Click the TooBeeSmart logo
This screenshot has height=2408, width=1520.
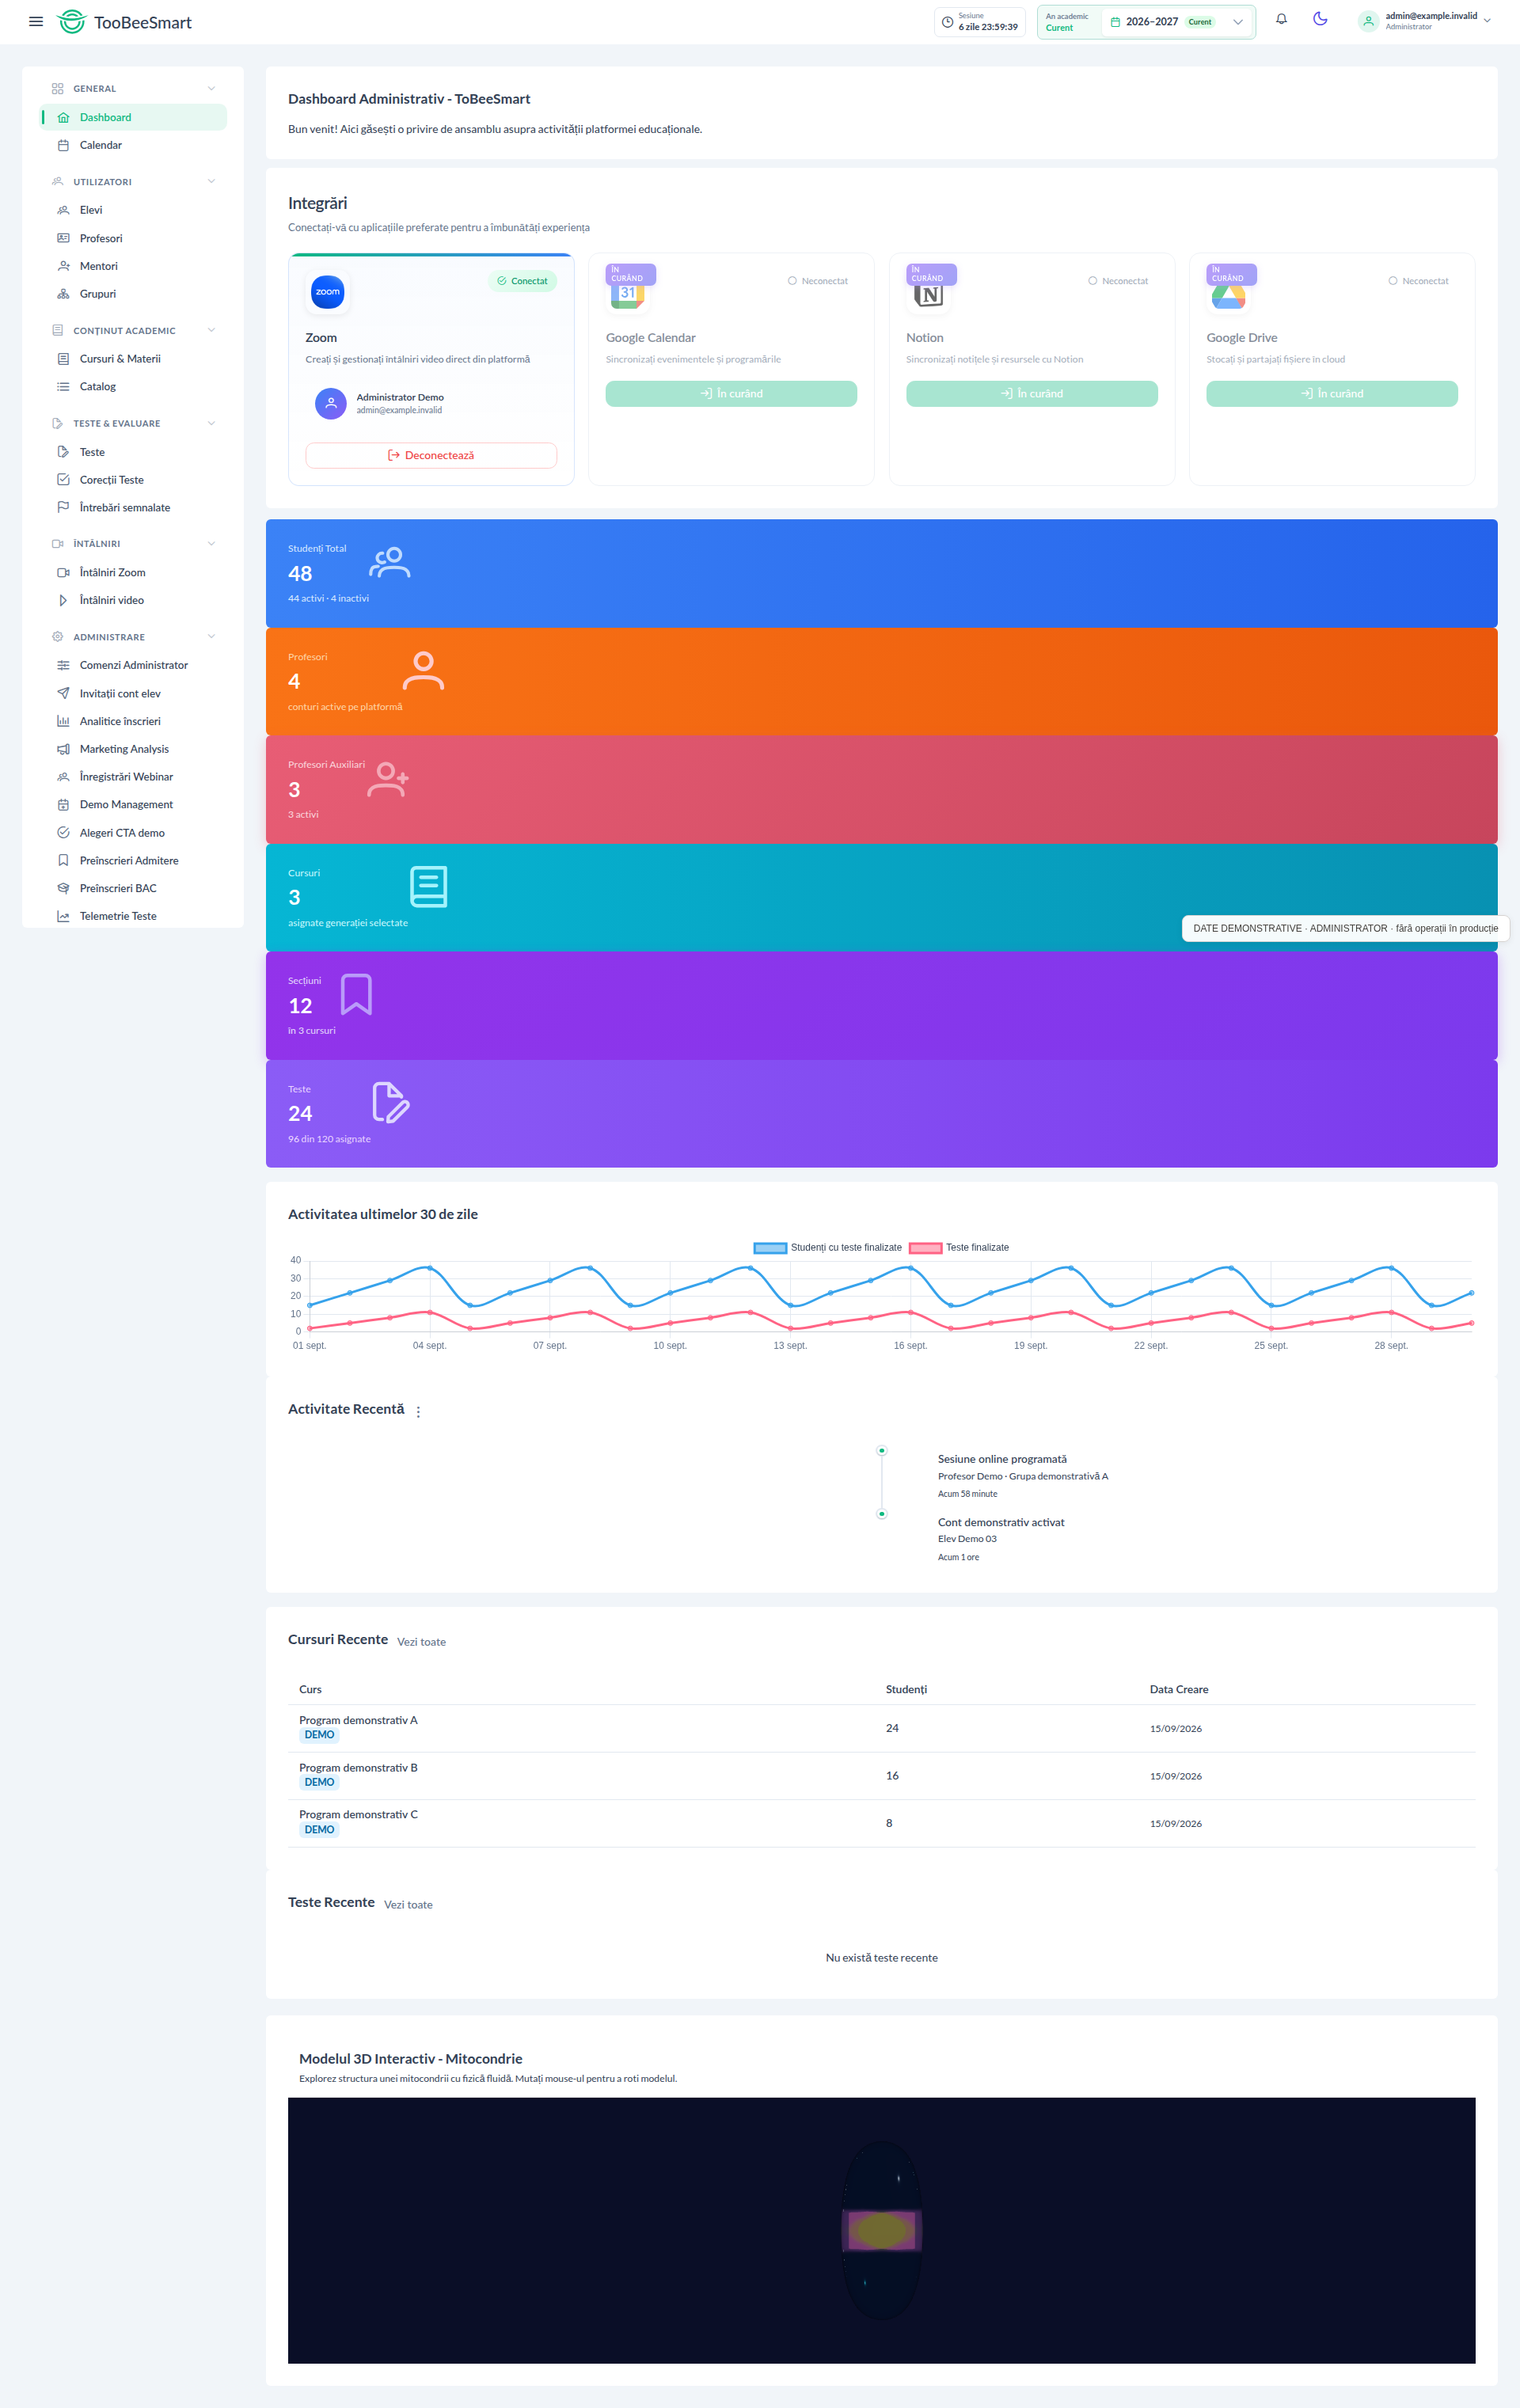(125, 21)
